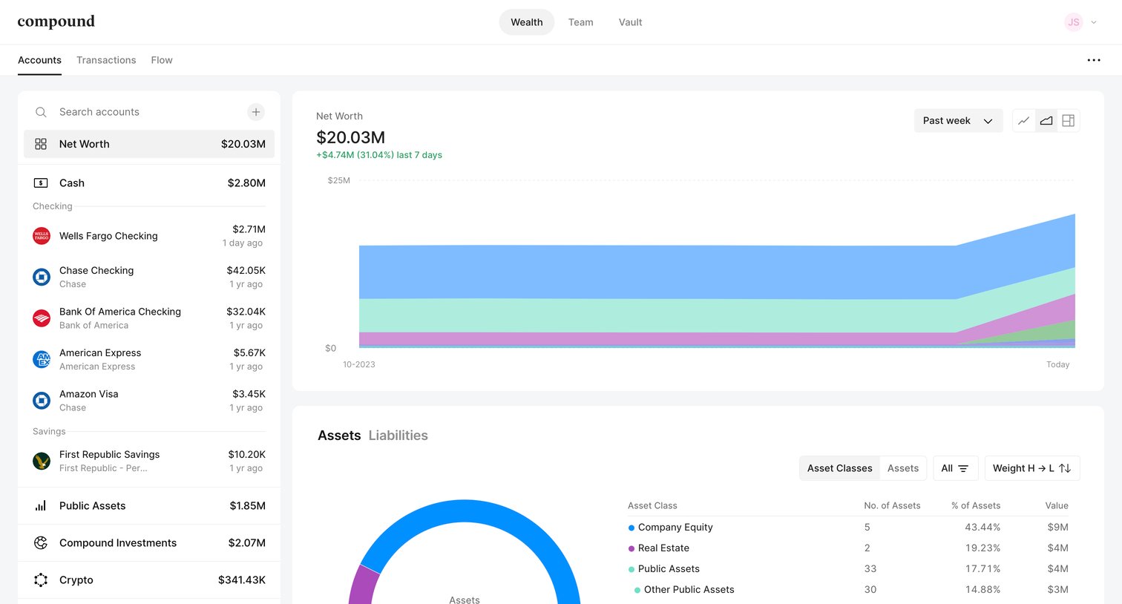Click the Chase Checking logo icon
The width and height of the screenshot is (1122, 604).
(42, 277)
